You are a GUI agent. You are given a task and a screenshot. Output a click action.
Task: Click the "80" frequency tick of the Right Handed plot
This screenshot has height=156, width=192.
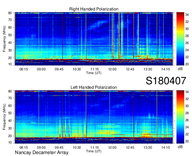pyautogui.click(x=10, y=13)
